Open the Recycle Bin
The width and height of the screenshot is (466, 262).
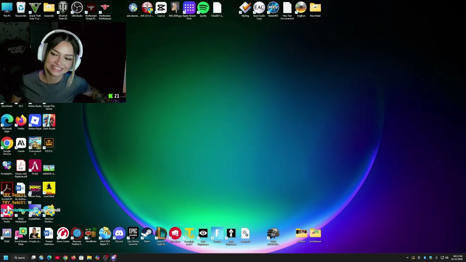tap(21, 9)
